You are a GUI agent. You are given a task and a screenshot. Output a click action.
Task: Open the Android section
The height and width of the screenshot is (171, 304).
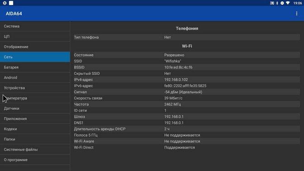35,77
